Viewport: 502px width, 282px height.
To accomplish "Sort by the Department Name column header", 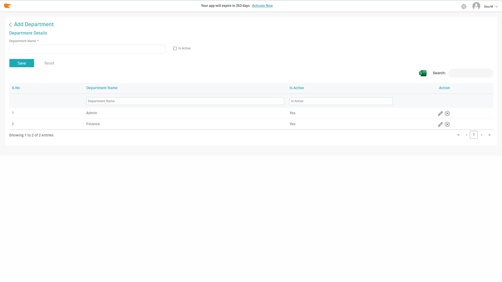I will (x=102, y=88).
